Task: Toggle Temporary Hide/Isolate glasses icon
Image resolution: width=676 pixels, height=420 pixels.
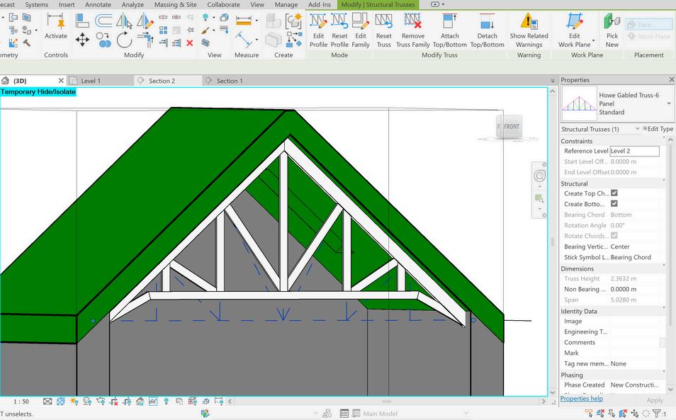Action: tap(153, 402)
